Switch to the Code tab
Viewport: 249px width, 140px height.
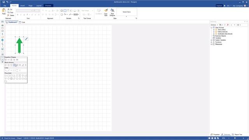(x=22, y=22)
